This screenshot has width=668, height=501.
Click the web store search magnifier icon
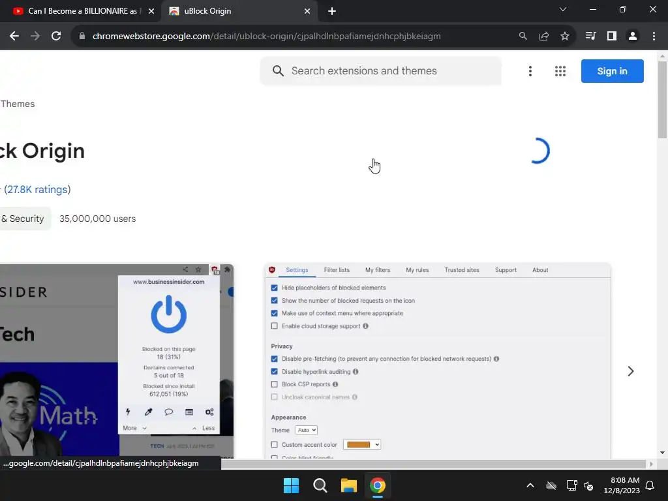(278, 70)
